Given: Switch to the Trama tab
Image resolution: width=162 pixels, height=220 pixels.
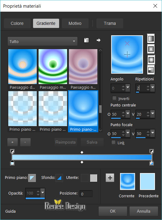Looking at the screenshot, I should 110,23.
